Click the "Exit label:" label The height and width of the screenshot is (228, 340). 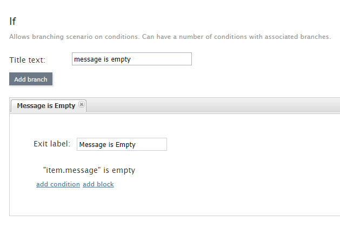(52, 144)
